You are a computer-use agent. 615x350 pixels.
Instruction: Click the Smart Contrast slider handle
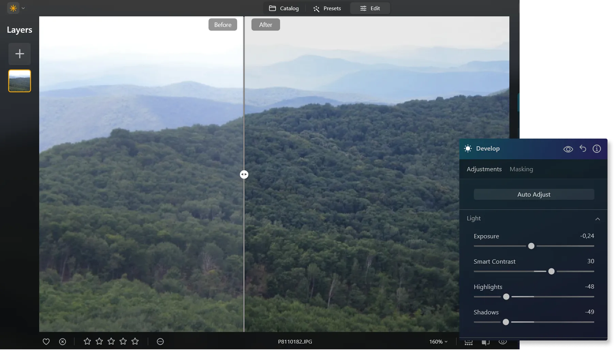pos(551,271)
